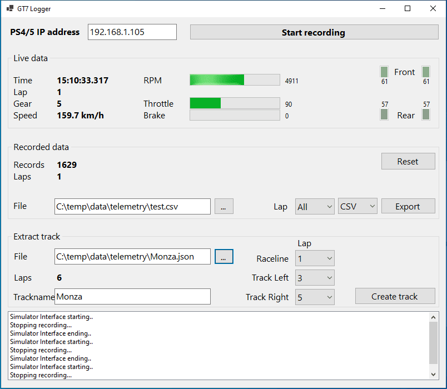This screenshot has height=389, width=447.
Task: Close the GT7 Logger window
Action: (x=433, y=8)
